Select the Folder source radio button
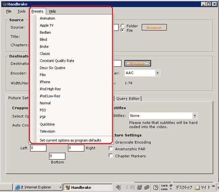 [x=123, y=26]
